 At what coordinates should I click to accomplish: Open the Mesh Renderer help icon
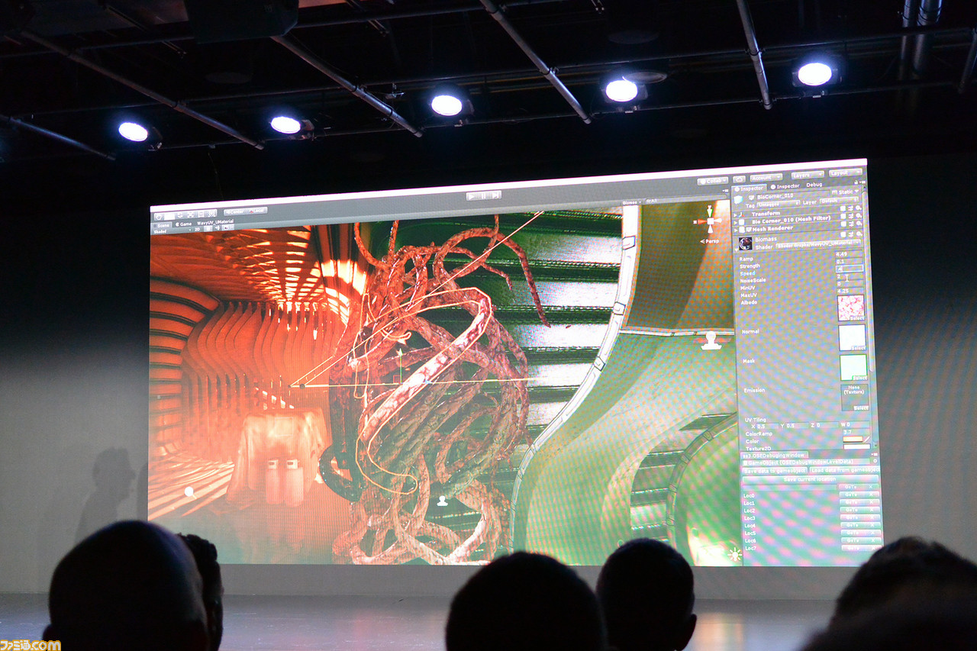tap(843, 224)
